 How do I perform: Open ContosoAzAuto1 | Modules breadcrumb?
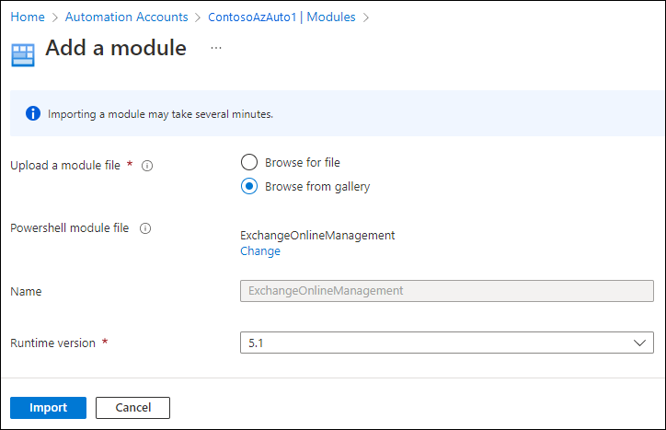click(281, 17)
